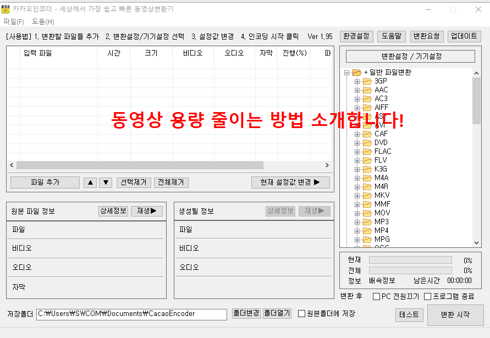Click the move-up arrow next to 파일 추가
This screenshot has width=490, height=338.
point(90,182)
